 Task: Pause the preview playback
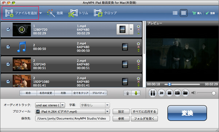point(153,93)
